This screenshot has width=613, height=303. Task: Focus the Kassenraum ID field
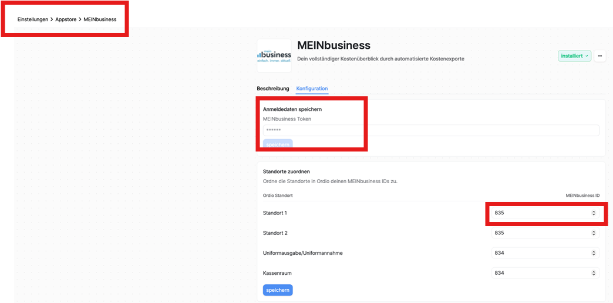(545, 273)
